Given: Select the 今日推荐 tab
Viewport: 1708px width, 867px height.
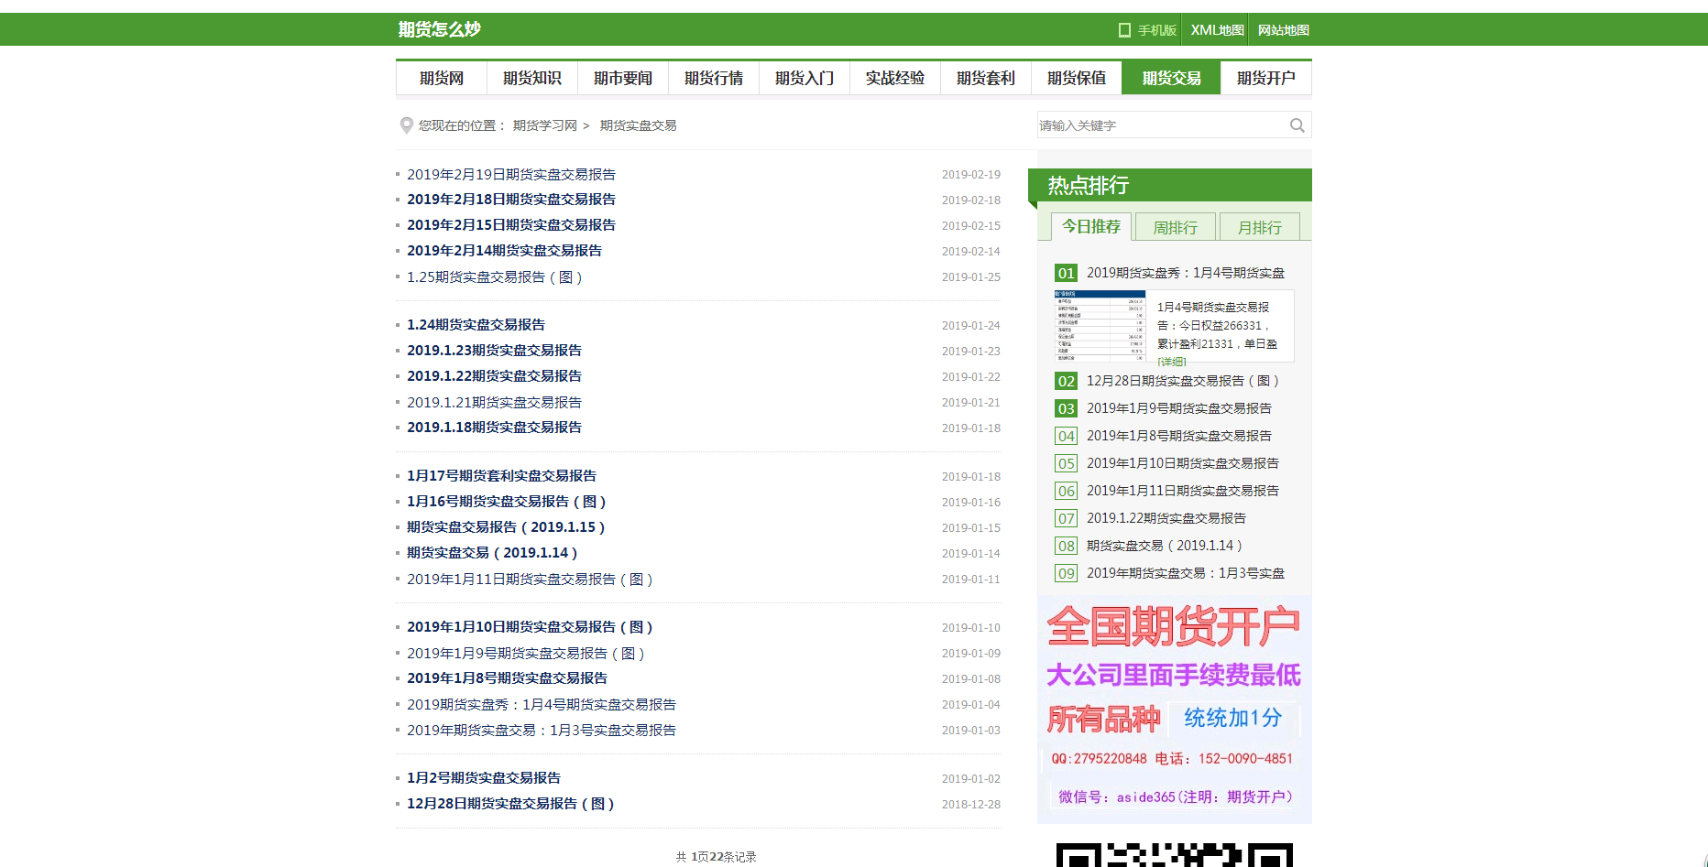Looking at the screenshot, I should (1090, 226).
